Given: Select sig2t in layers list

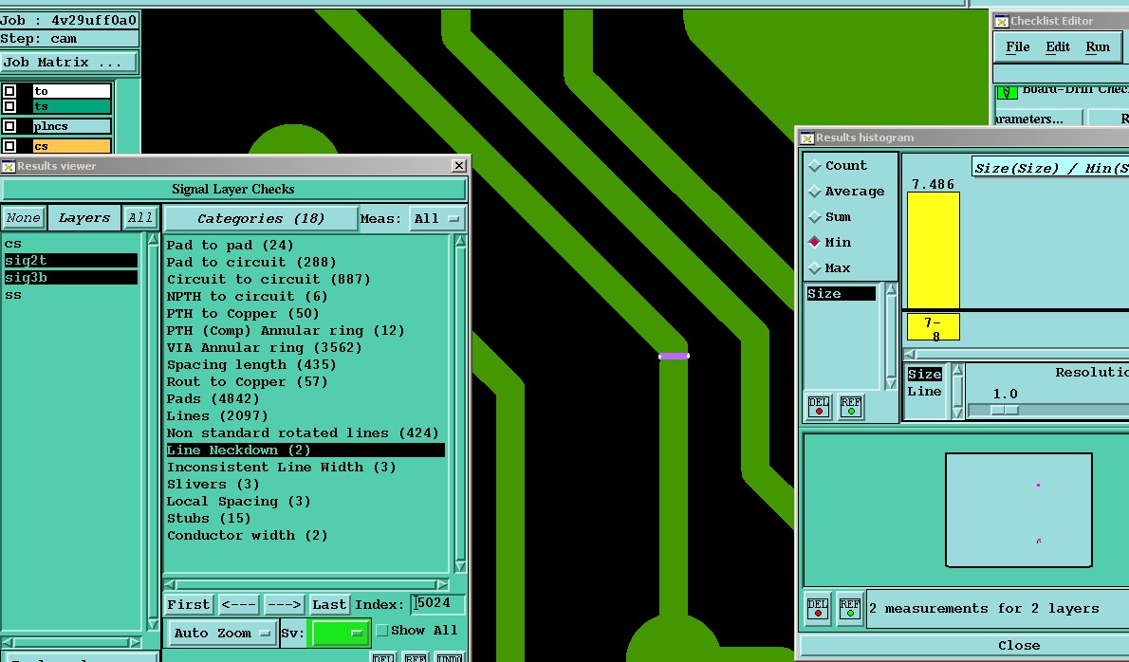Looking at the screenshot, I should (x=70, y=261).
